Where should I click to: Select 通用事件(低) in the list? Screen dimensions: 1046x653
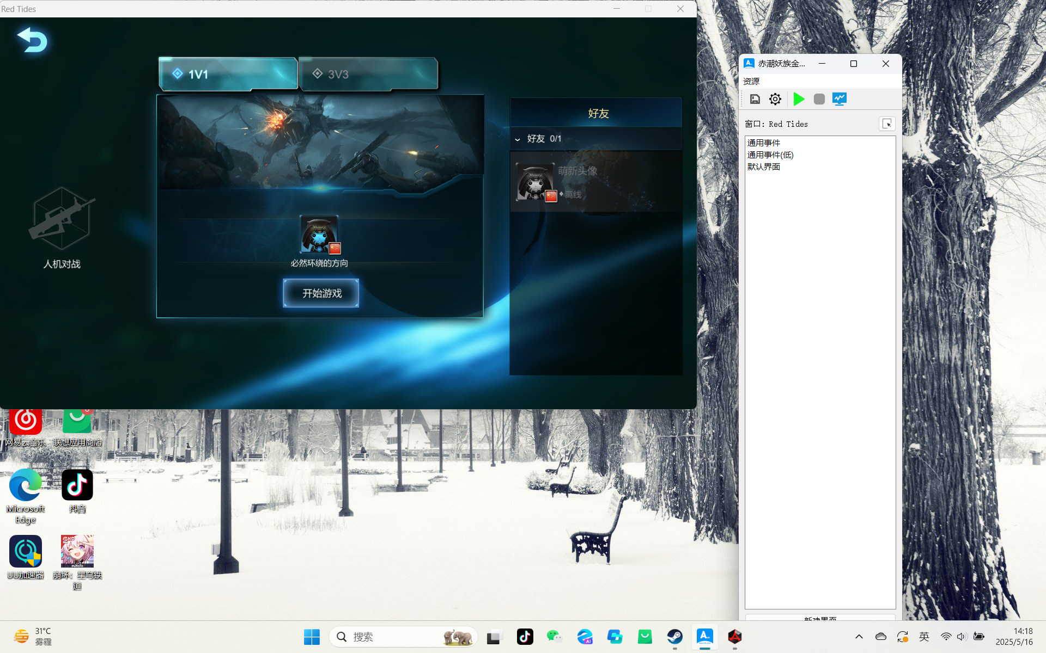[770, 155]
